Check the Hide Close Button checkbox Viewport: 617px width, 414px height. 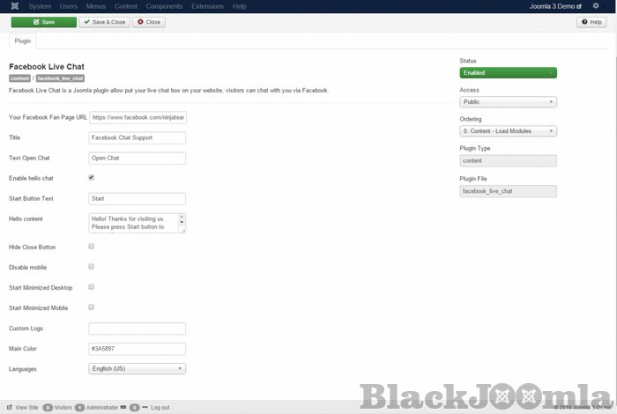92,247
